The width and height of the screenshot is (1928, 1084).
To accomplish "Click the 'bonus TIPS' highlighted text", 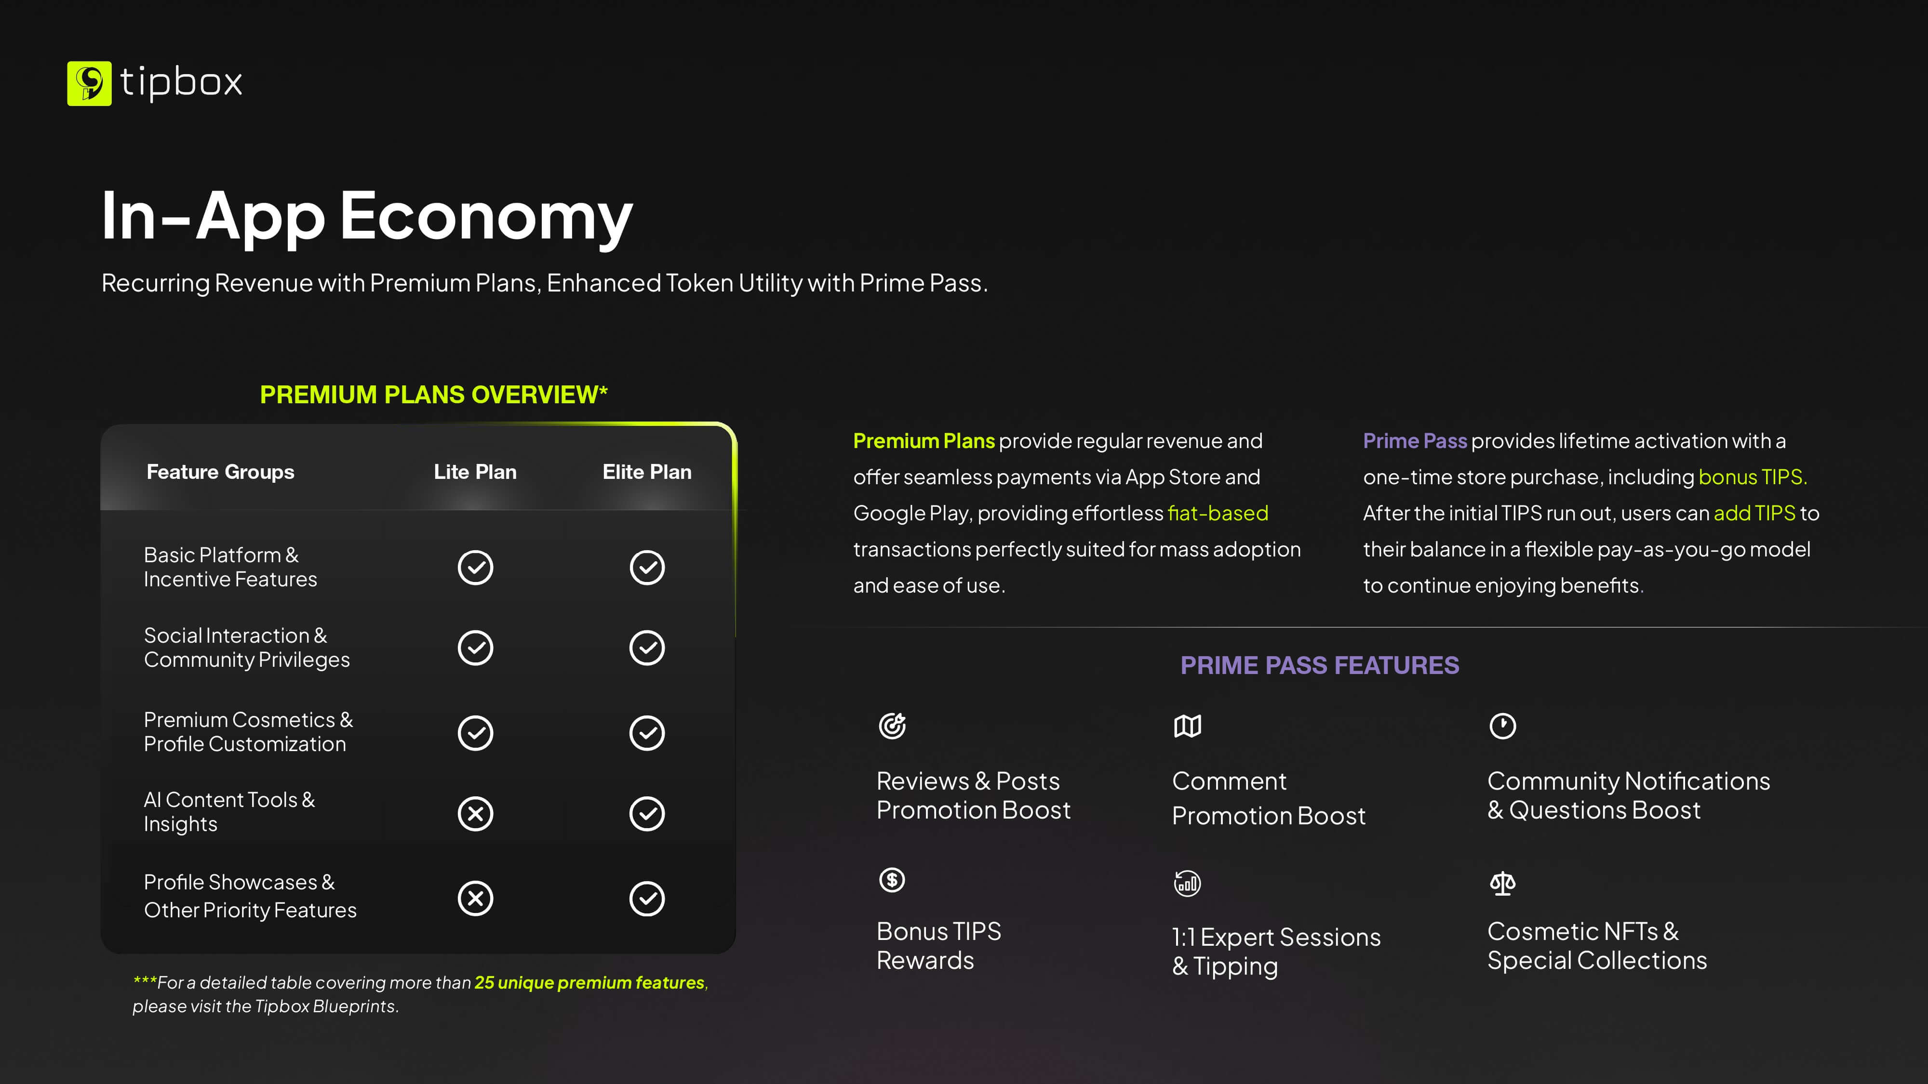I will [1752, 476].
